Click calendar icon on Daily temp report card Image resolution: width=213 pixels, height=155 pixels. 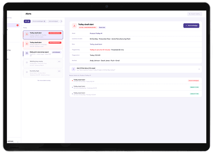click(27, 53)
